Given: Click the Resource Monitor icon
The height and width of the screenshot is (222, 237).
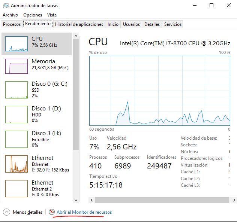Looking at the screenshot, I should tap(52, 212).
